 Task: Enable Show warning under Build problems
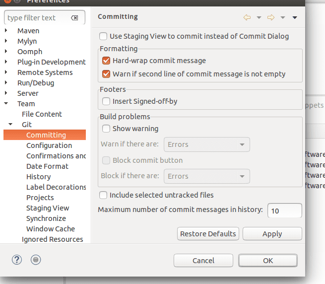pos(106,129)
